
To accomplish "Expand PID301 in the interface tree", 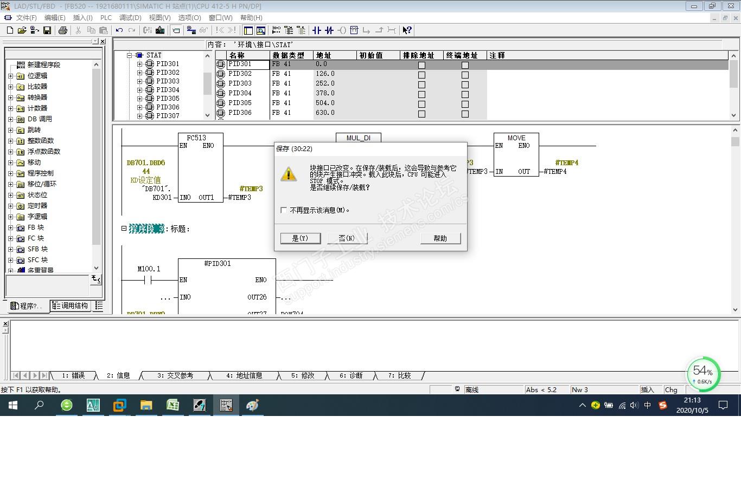I will [x=139, y=64].
